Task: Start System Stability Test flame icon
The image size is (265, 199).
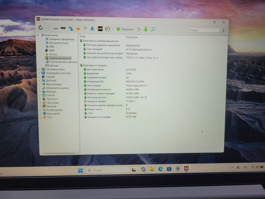Action: (x=78, y=29)
